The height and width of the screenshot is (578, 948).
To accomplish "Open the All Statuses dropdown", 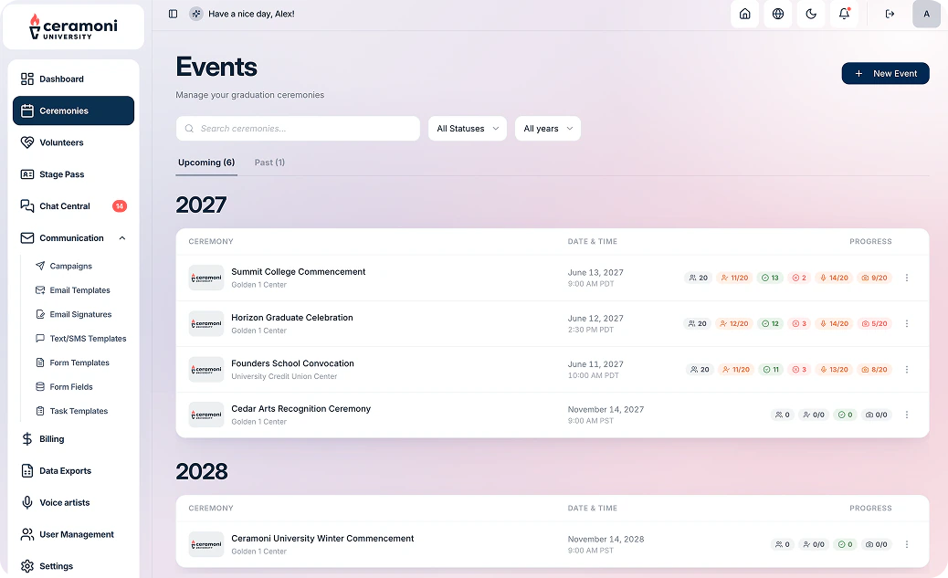I will pyautogui.click(x=468, y=128).
